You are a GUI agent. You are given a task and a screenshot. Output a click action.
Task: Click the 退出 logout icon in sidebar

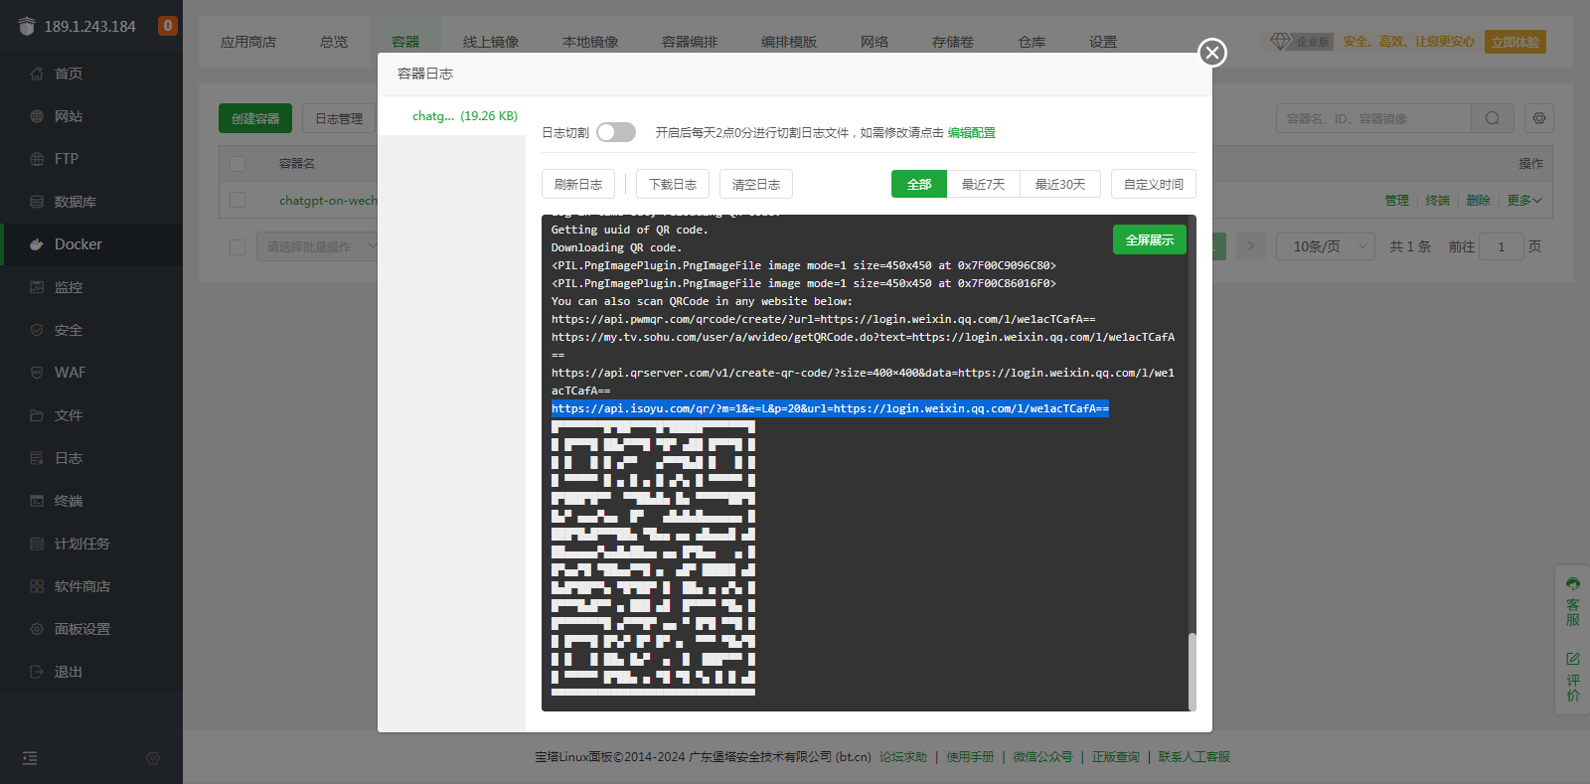click(37, 672)
